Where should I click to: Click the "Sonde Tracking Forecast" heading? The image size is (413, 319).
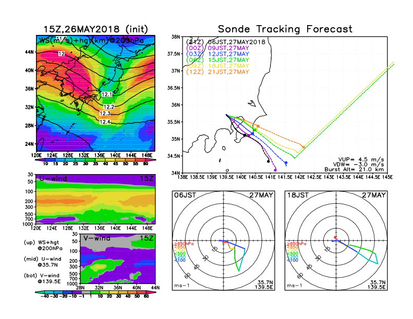285,29
